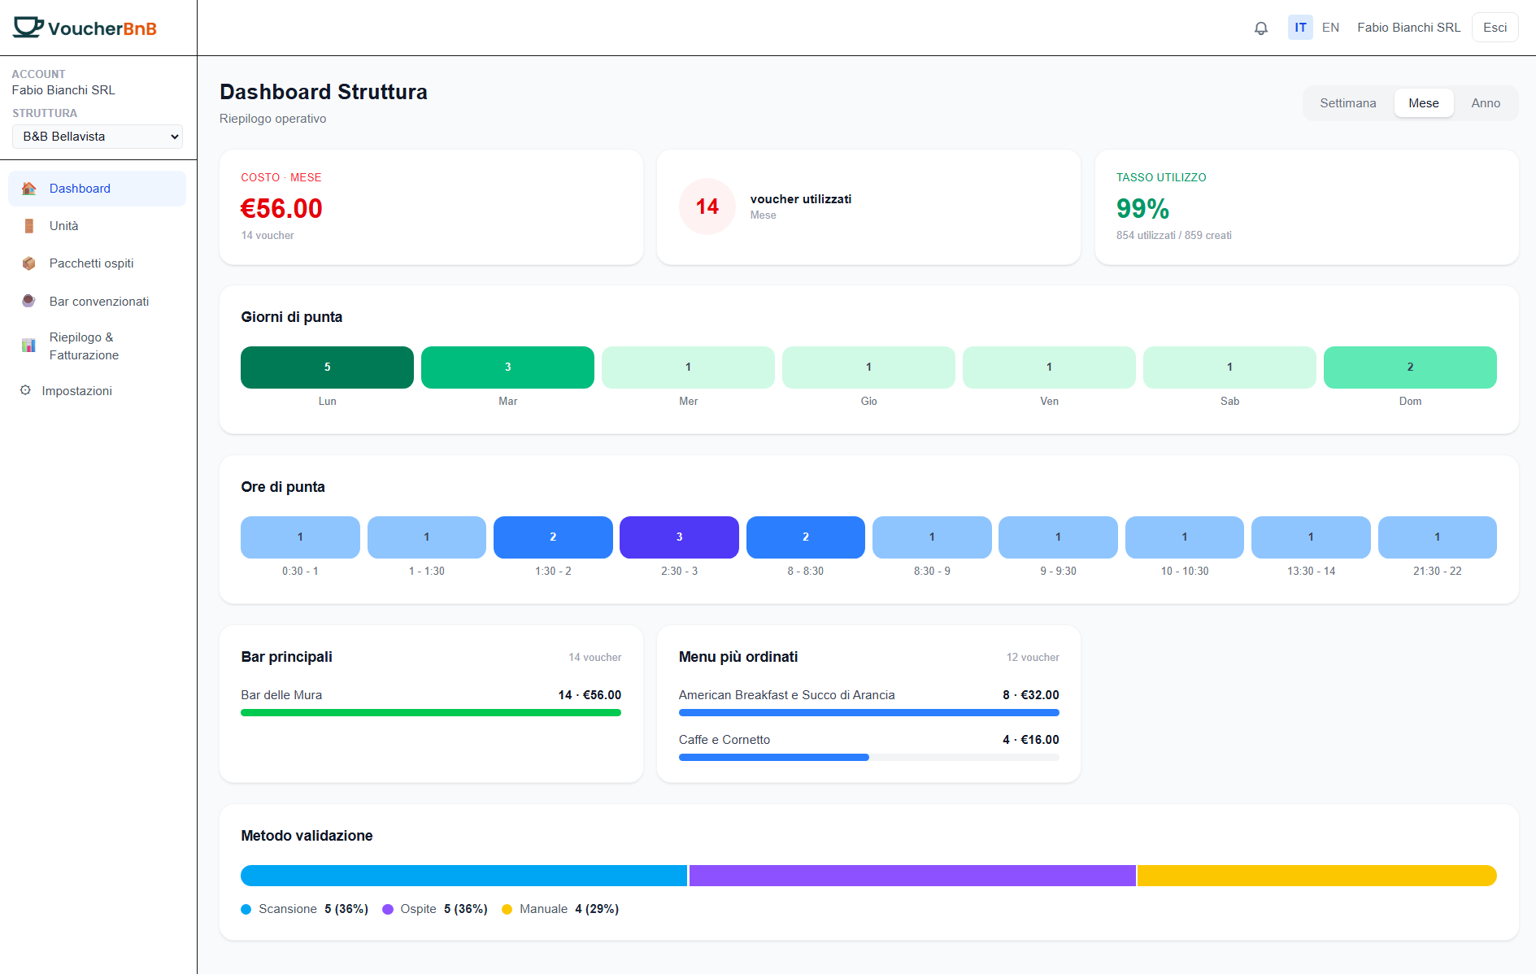The height and width of the screenshot is (974, 1536).
Task: Switch language to EN
Action: pyautogui.click(x=1330, y=28)
